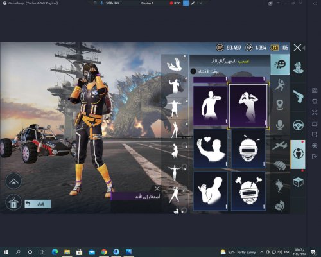Open the Windows Start menu
This screenshot has width=321, height=257.
coord(6,252)
